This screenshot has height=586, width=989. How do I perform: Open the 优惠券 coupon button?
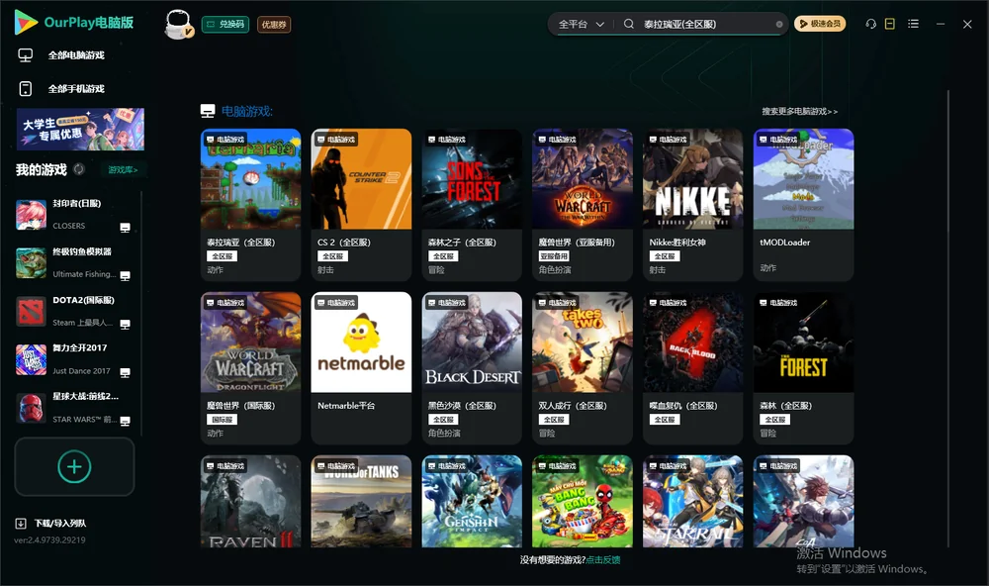pos(274,25)
